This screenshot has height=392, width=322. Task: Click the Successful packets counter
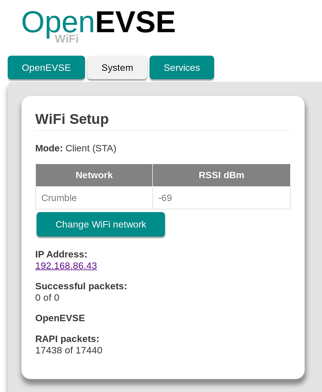(x=81, y=286)
